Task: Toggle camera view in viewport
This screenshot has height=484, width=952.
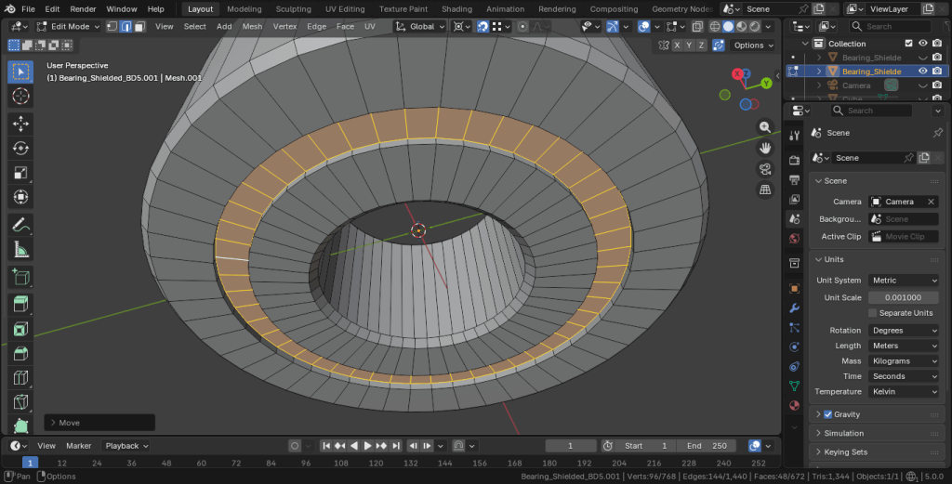Action: (765, 169)
